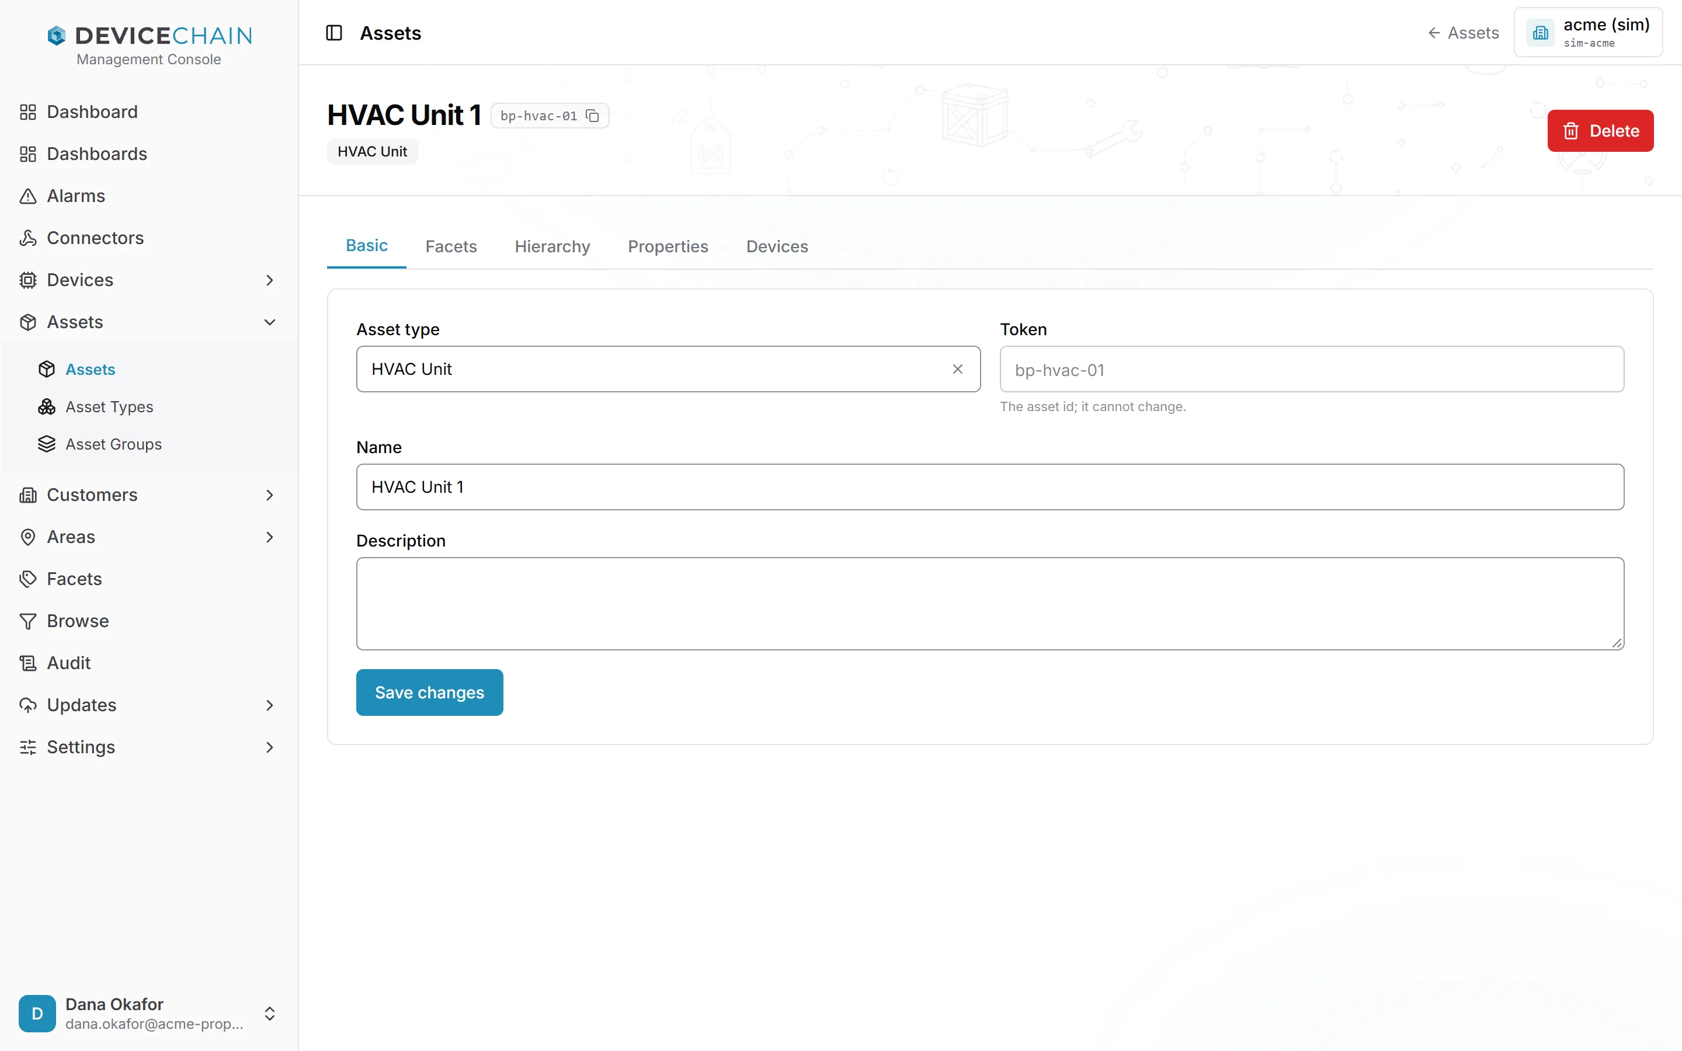Switch to the Devices tab
This screenshot has height=1051, width=1682.
tap(776, 246)
